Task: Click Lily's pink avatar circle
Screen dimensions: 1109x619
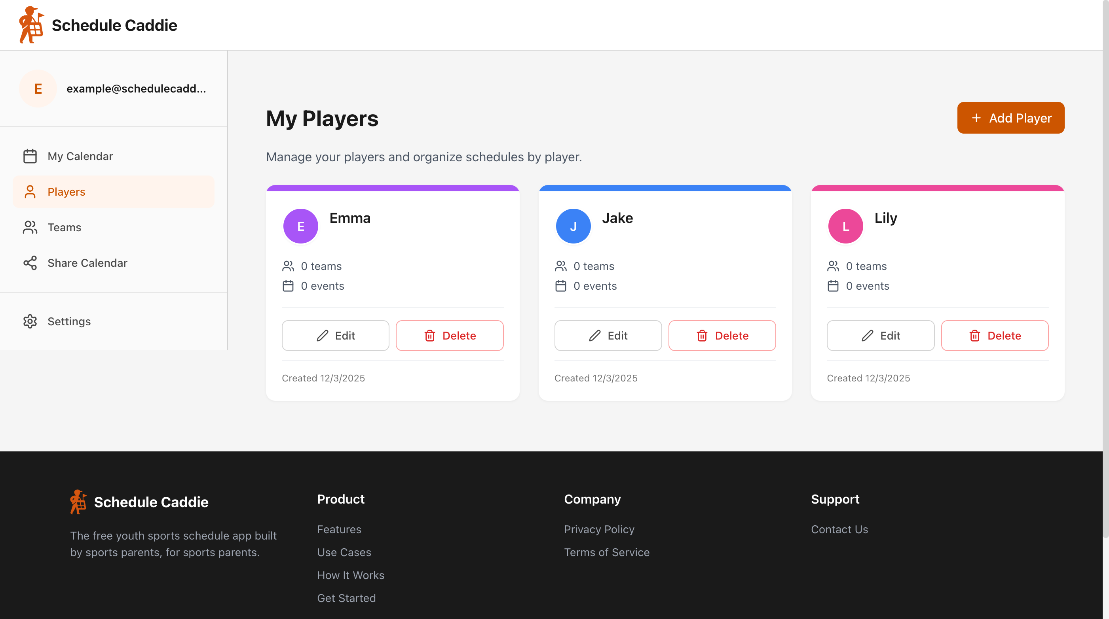Action: (x=845, y=226)
